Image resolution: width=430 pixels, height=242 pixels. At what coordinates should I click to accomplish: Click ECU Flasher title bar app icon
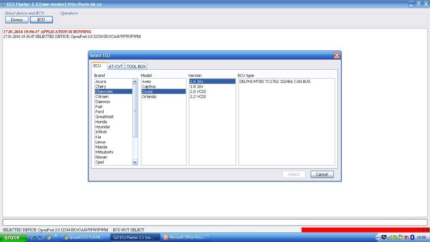coord(3,4)
